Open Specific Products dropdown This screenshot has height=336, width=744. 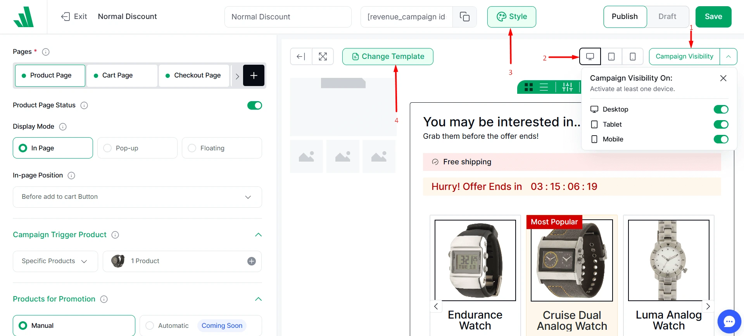pos(55,261)
